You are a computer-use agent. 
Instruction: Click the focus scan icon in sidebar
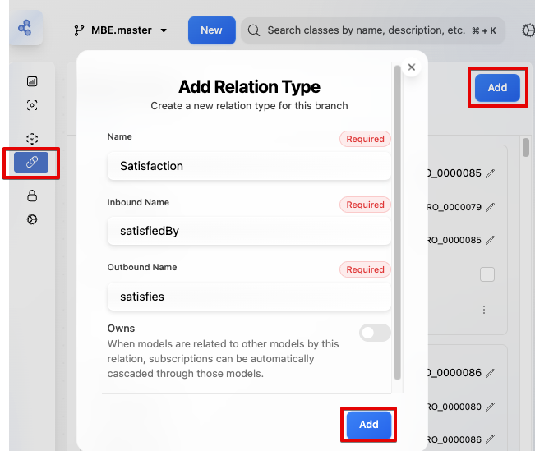coord(32,105)
